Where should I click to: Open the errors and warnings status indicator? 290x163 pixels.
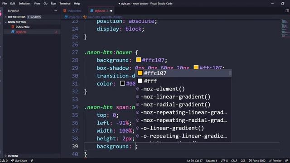(x=4, y=161)
